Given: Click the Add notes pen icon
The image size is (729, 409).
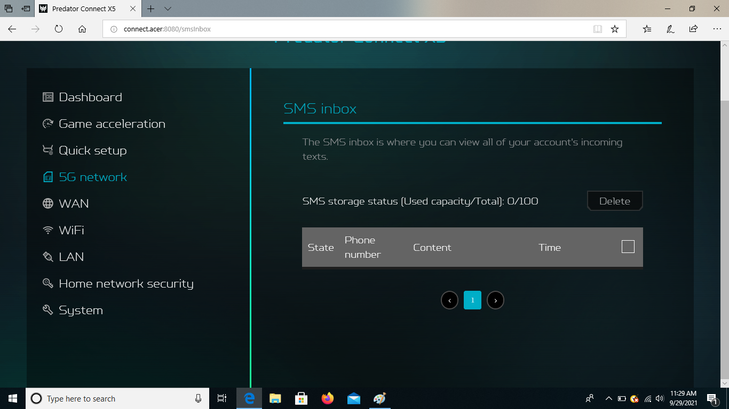Looking at the screenshot, I should tap(670, 29).
